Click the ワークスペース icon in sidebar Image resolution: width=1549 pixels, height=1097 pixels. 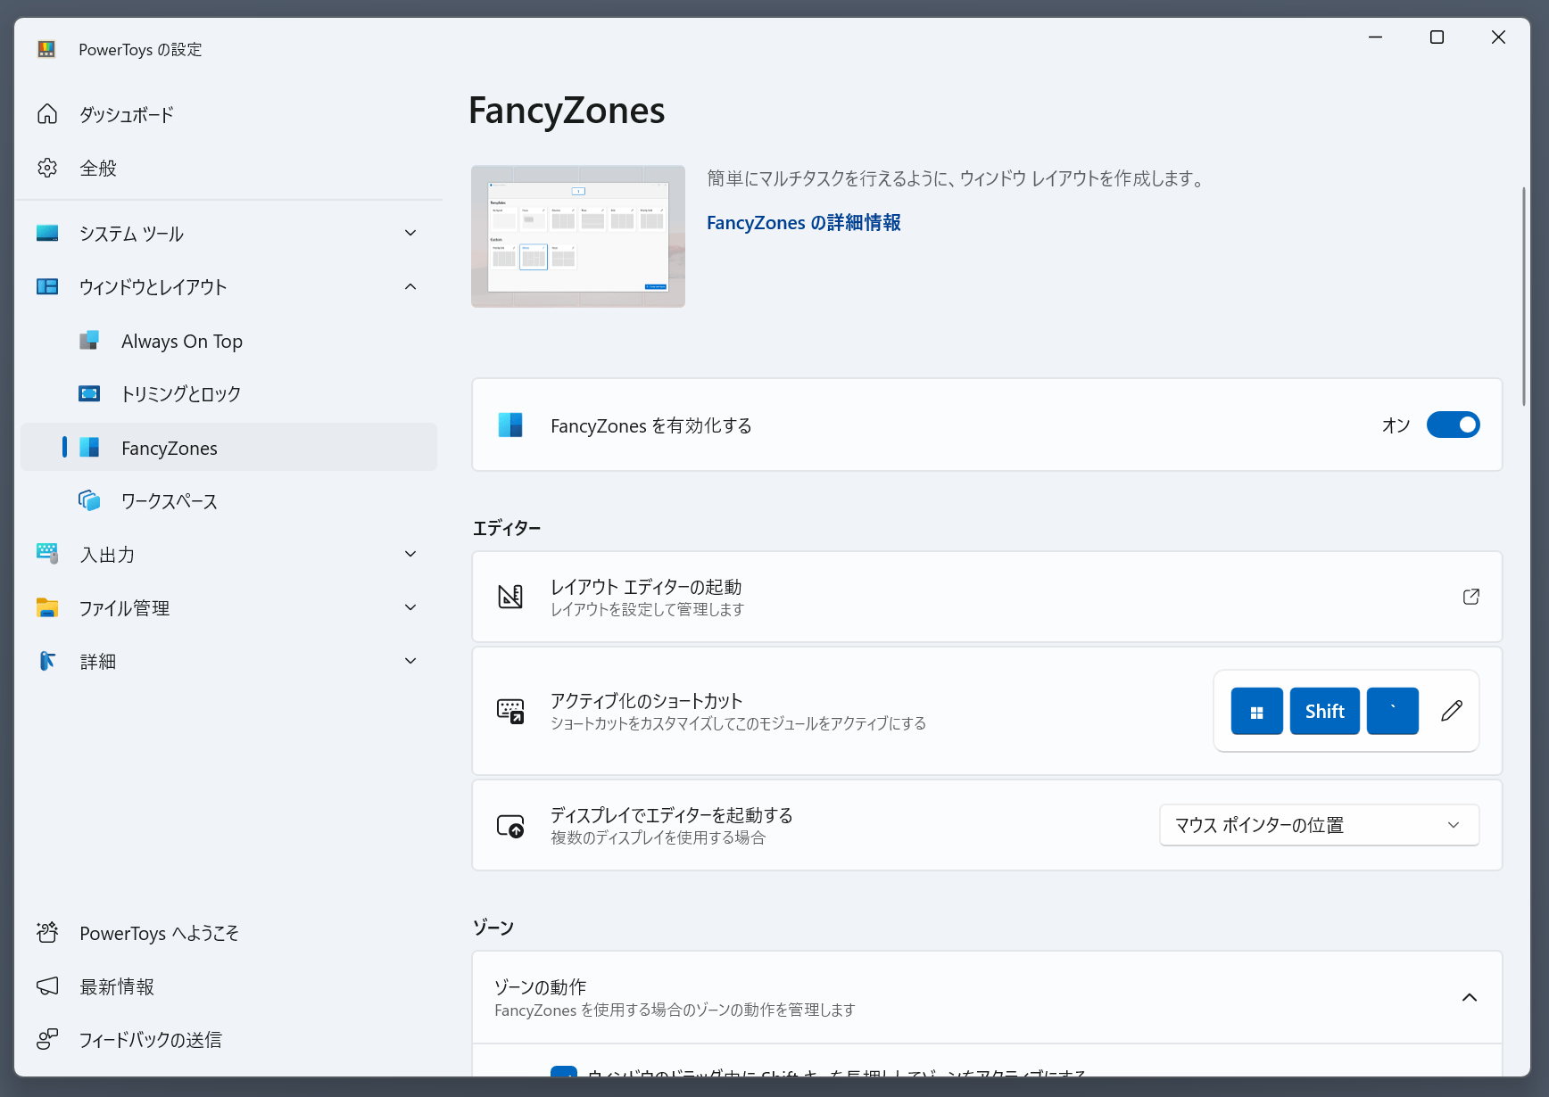click(x=89, y=501)
